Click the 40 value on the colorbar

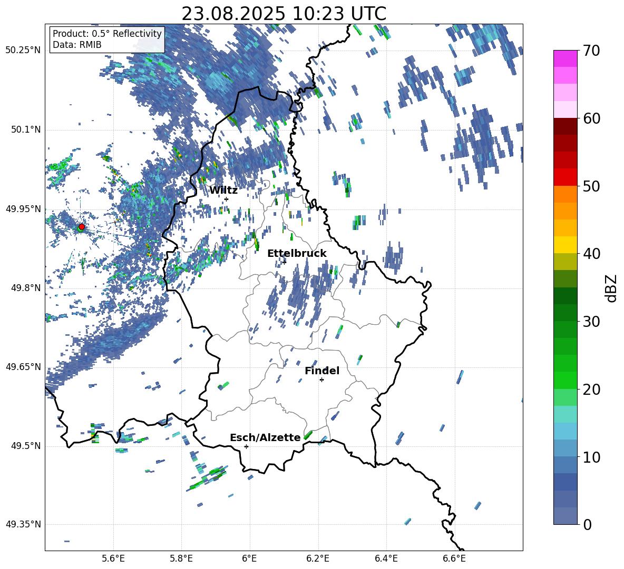[591, 254]
